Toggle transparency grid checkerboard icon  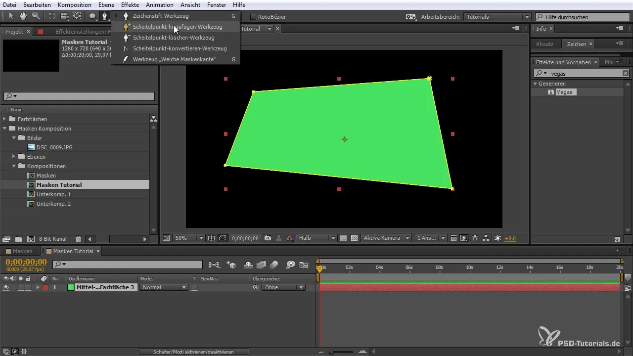pyautogui.click(x=354, y=238)
